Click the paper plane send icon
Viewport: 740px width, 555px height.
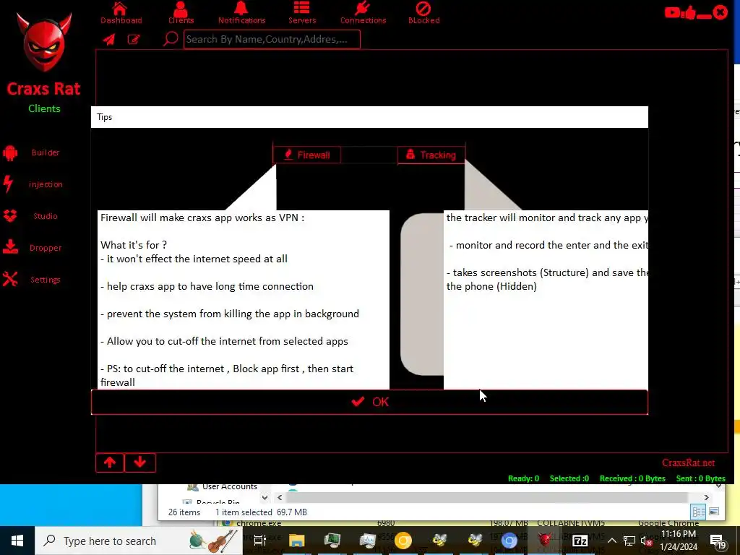pyautogui.click(x=109, y=39)
